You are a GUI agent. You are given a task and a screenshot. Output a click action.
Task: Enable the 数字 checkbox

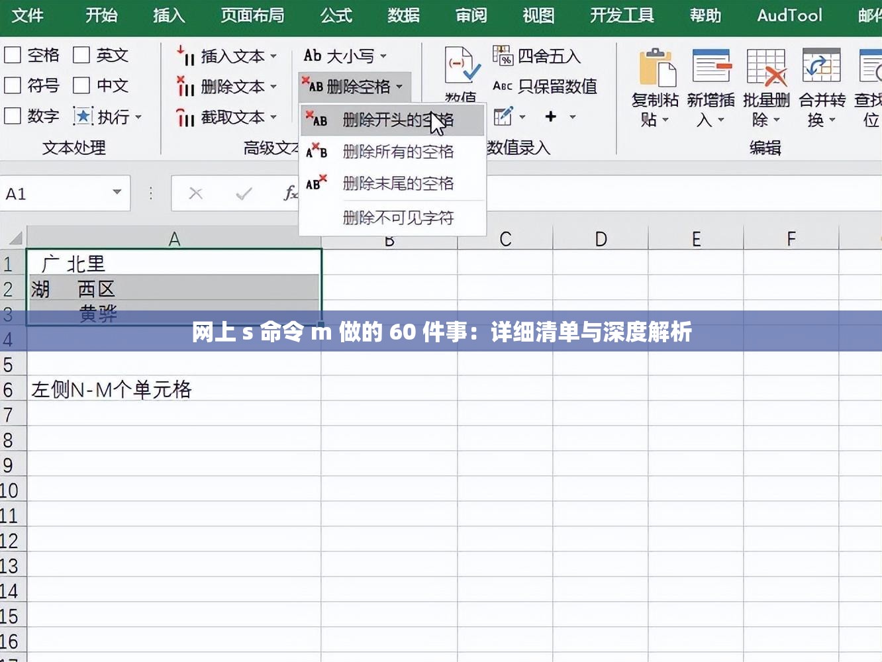13,116
